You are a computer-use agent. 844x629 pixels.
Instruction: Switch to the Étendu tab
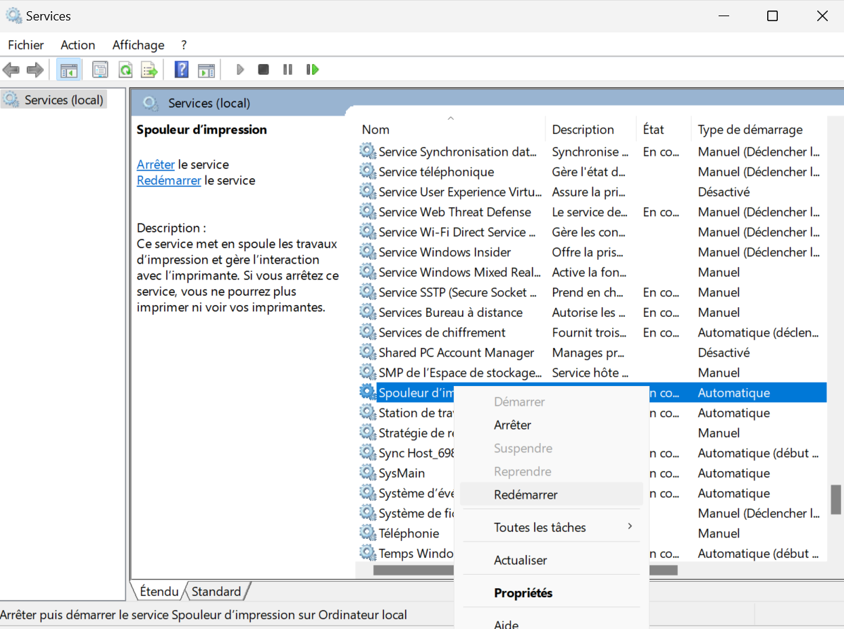click(159, 592)
